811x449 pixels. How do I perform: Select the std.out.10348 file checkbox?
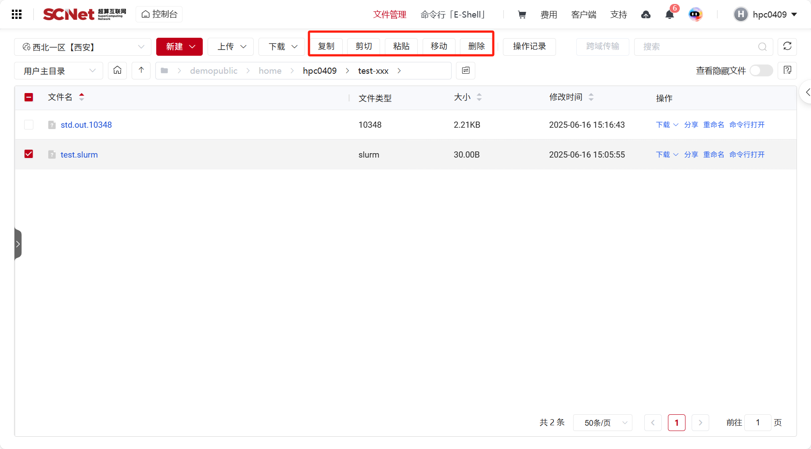[29, 125]
